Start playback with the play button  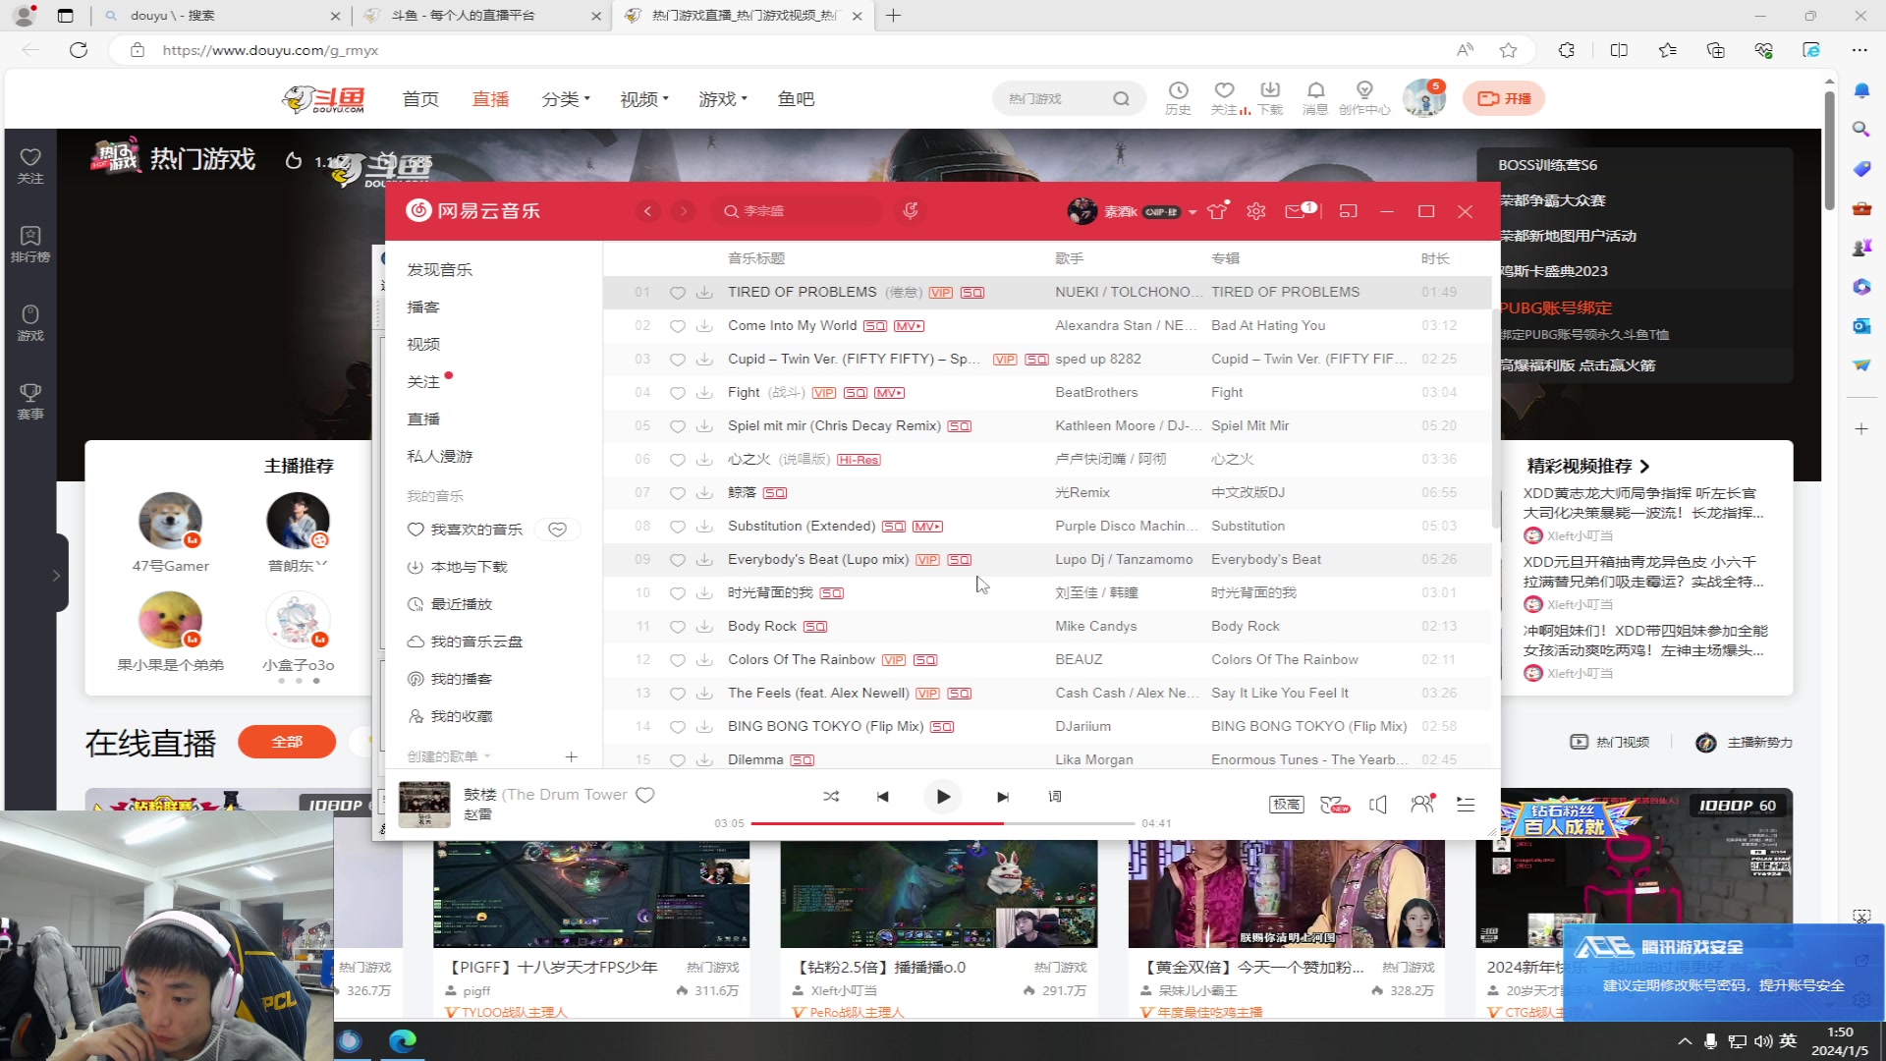pos(943,797)
